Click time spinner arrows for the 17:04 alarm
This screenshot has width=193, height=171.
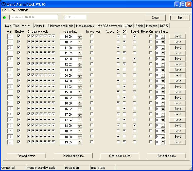[80, 120]
